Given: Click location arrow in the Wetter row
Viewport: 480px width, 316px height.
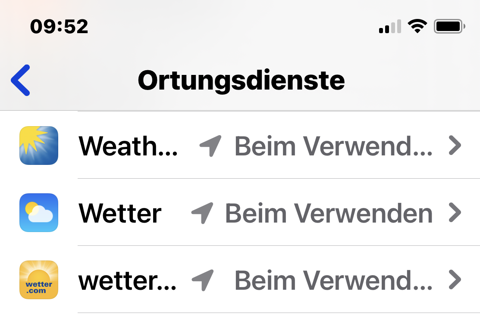Looking at the screenshot, I should (202, 213).
